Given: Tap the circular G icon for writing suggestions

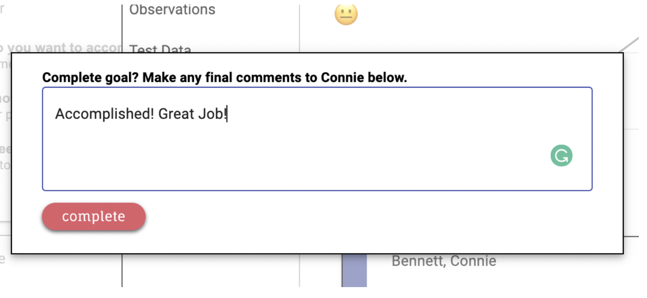Looking at the screenshot, I should click(x=561, y=156).
